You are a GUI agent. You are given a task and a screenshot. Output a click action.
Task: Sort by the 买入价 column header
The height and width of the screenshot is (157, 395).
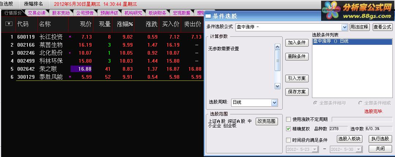pos(171,24)
